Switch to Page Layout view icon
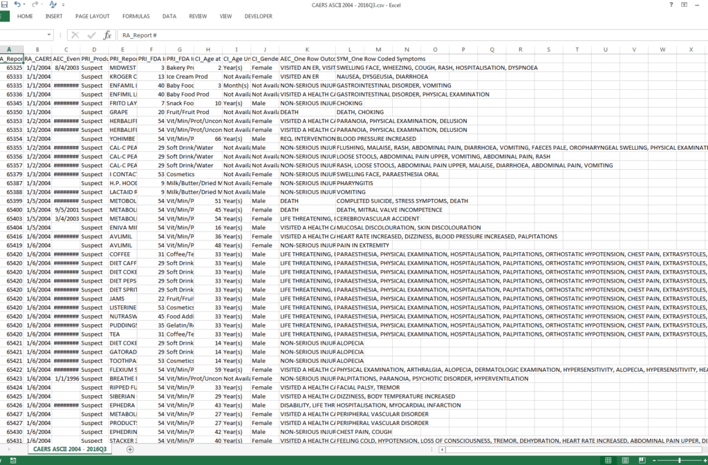Screen dimensions: 708x465 [x=625, y=460]
